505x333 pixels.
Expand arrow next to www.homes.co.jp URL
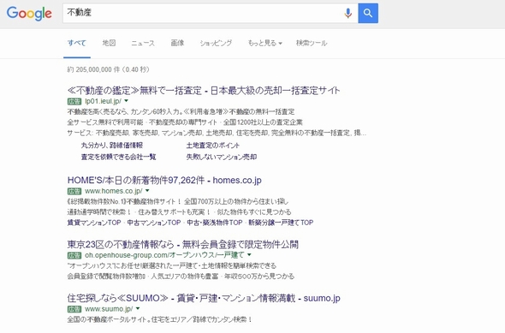tap(147, 191)
